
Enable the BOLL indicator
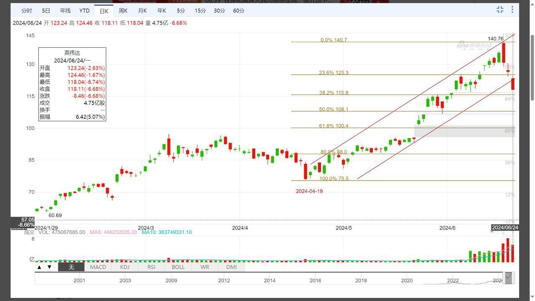point(178,267)
